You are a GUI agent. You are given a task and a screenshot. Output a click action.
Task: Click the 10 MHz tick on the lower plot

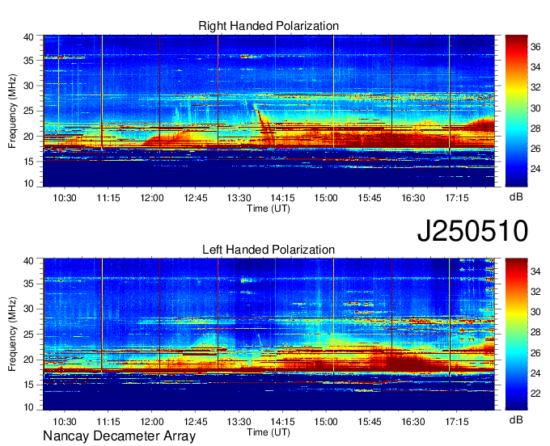(x=28, y=407)
